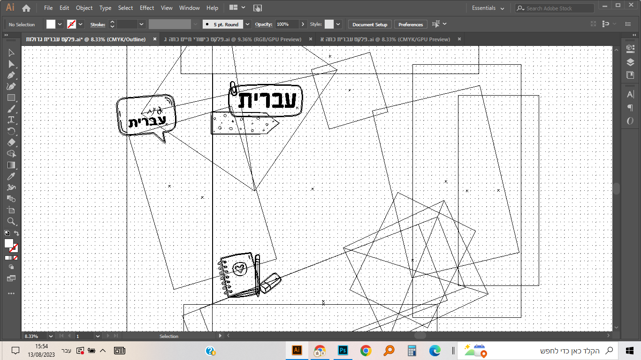Select the Type tool
The width and height of the screenshot is (641, 360).
[11, 120]
